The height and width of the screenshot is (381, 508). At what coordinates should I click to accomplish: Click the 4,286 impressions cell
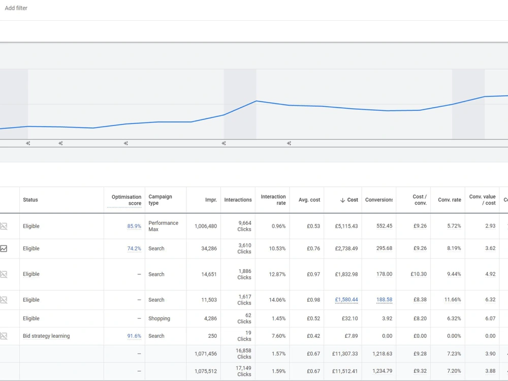[210, 319]
